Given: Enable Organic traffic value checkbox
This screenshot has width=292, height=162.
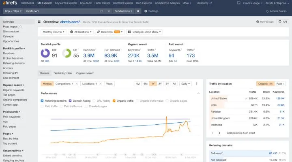Looking at the screenshot, I should [x=137, y=101].
